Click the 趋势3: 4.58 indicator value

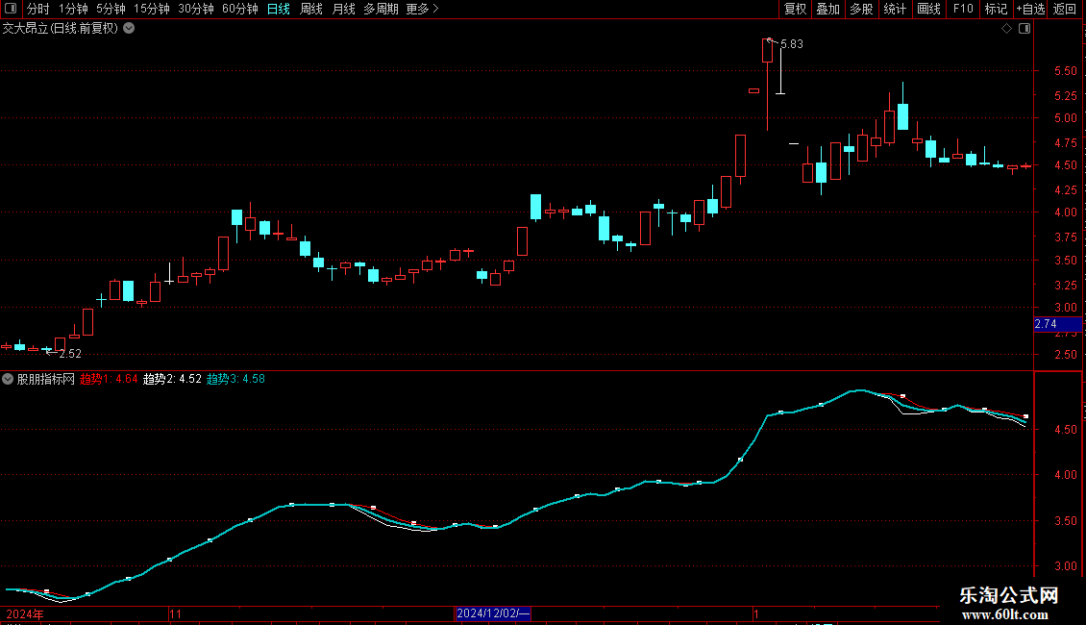tap(235, 379)
